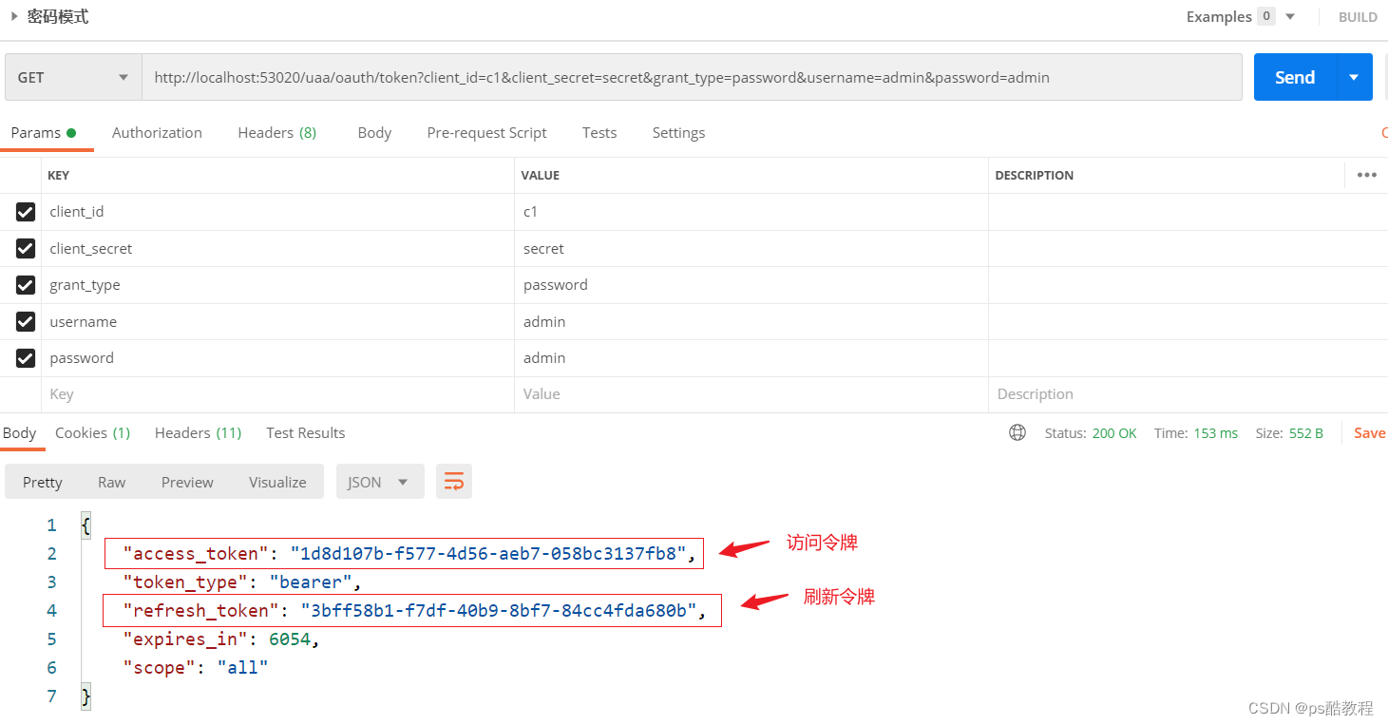Image resolution: width=1388 pixels, height=725 pixels.
Task: Select the Preview view mode
Action: click(187, 482)
